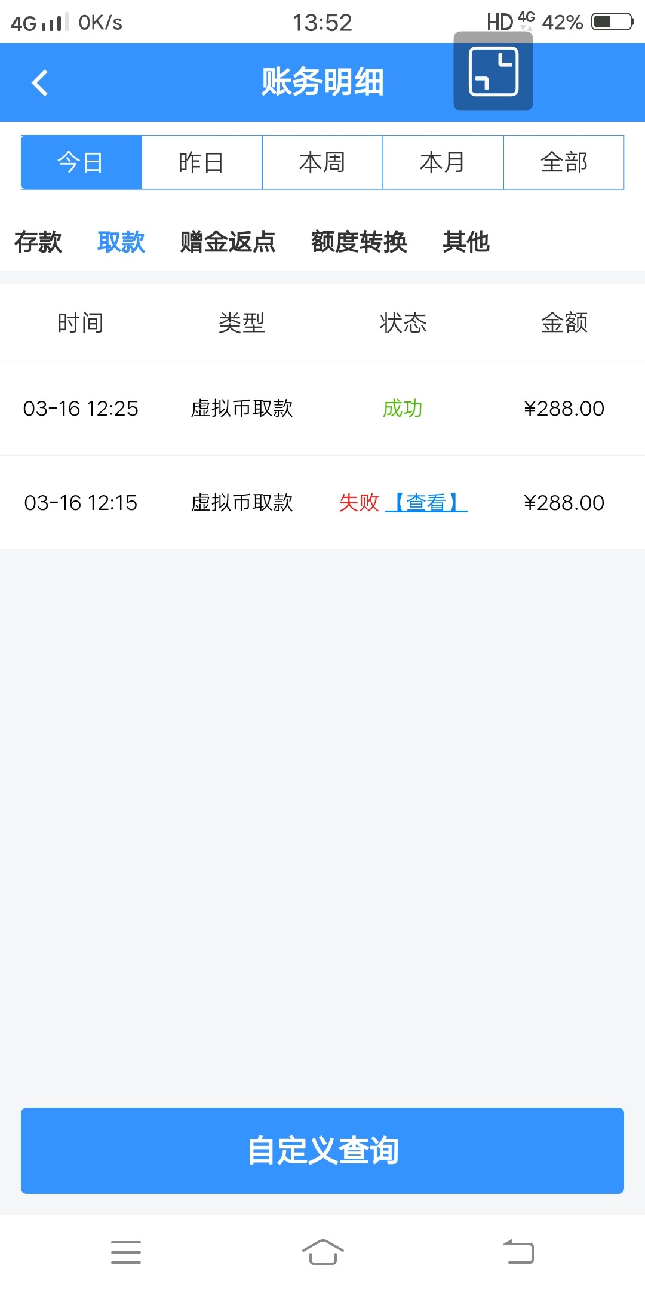Filter records by 本月
Image resolution: width=645 pixels, height=1290 pixels.
point(443,162)
